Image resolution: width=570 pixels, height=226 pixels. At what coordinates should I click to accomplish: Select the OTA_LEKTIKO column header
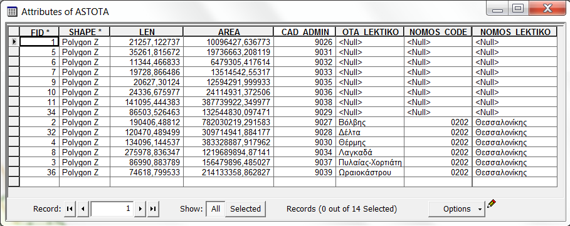click(x=370, y=32)
